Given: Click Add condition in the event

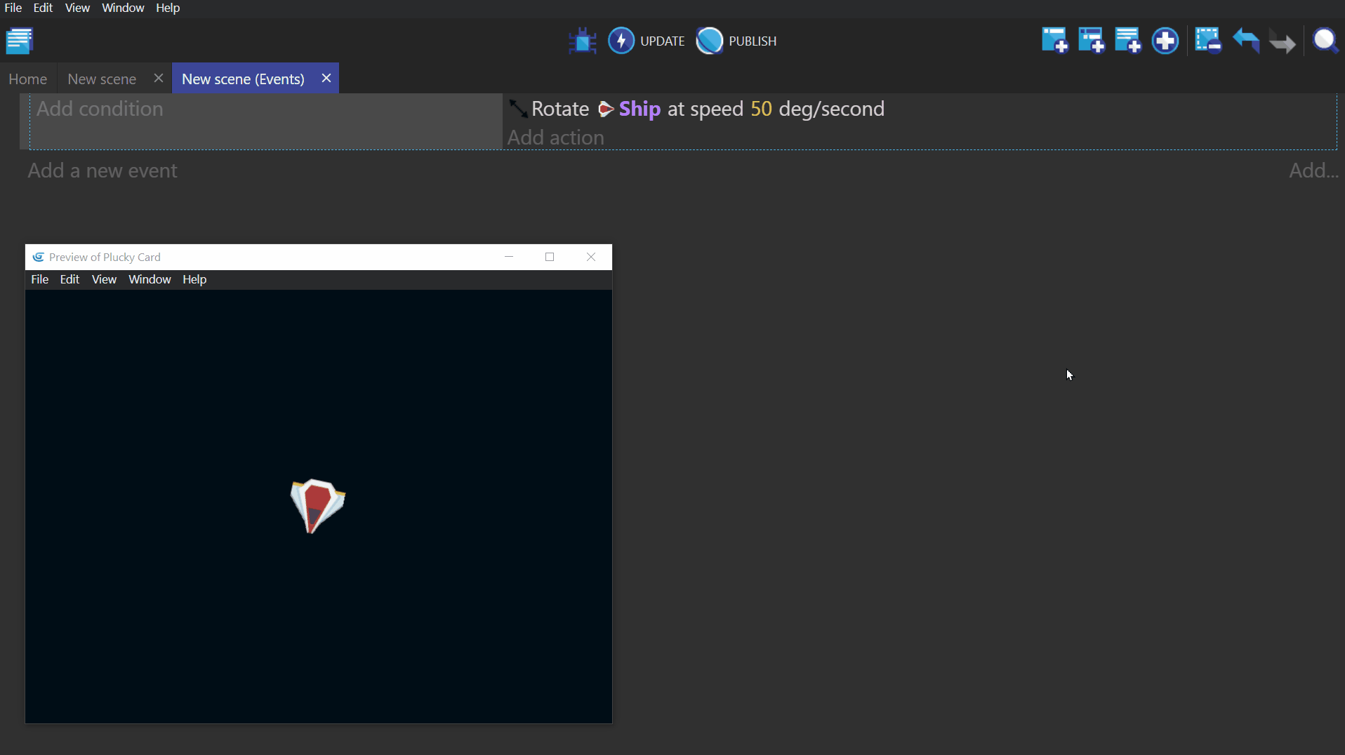Looking at the screenshot, I should point(100,109).
